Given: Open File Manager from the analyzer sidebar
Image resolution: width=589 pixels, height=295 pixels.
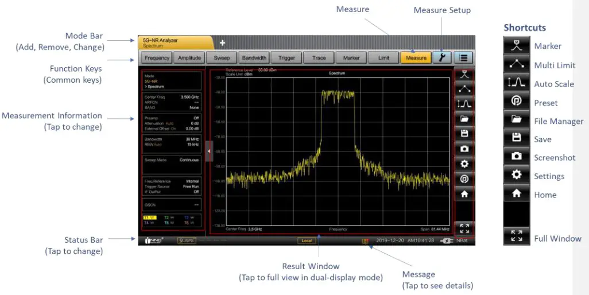Looking at the screenshot, I should pyautogui.click(x=464, y=119).
